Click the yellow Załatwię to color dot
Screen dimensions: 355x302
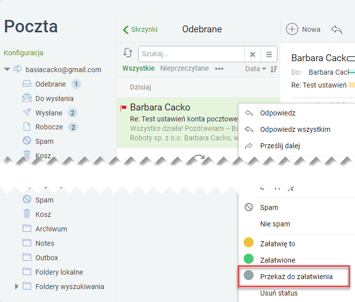(249, 242)
